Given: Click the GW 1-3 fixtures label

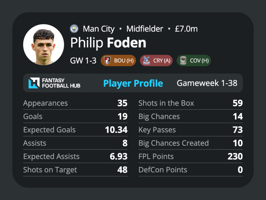Looking at the screenshot, I should click(83, 60).
